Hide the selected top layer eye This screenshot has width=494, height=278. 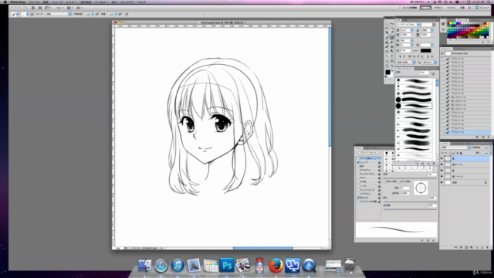point(442,158)
